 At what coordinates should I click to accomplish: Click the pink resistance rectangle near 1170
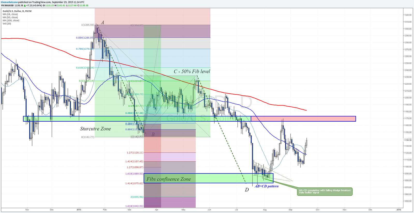303,119
